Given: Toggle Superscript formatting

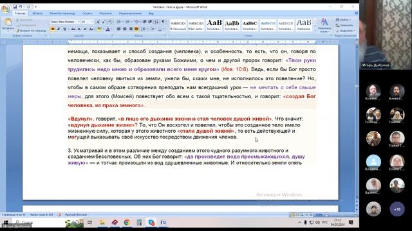Looking at the screenshot, I should pyautogui.click(x=85, y=29).
